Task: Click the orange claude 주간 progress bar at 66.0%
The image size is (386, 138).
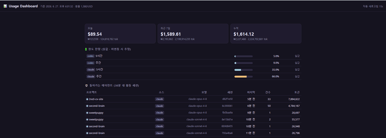Action: click(244, 77)
